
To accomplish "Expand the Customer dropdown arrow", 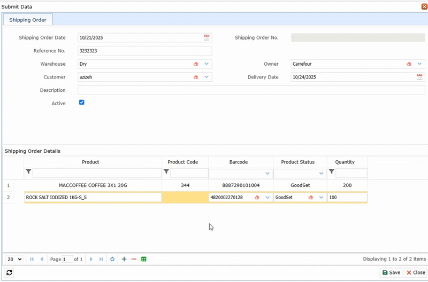I will click(x=207, y=77).
